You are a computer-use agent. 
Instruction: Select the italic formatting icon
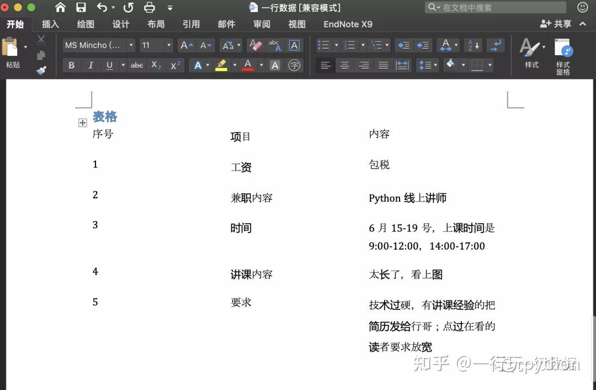point(91,65)
